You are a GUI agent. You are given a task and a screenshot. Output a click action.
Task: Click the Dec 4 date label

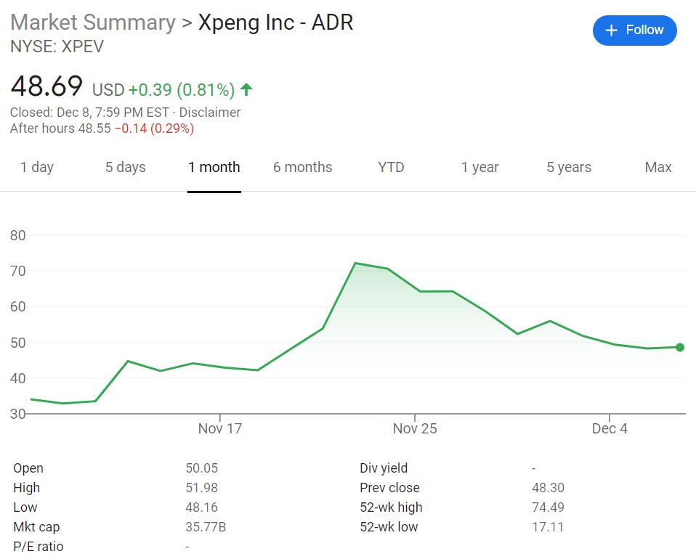[x=610, y=428]
